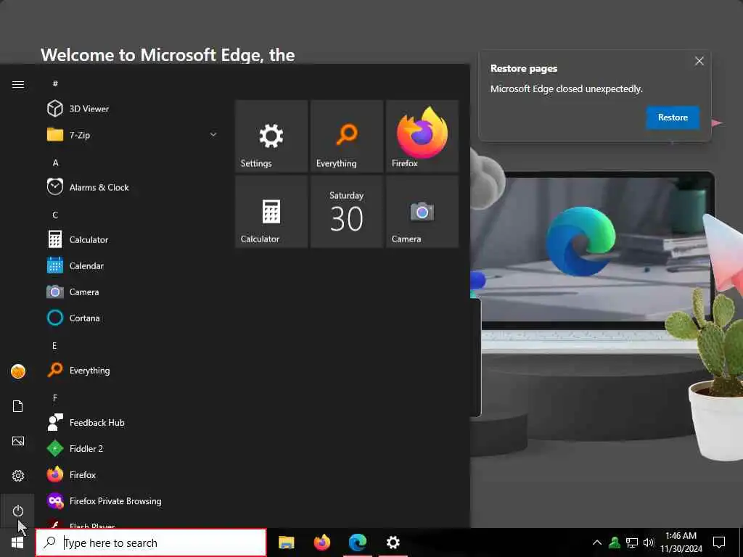Open the Firefox pinned tile
Viewport: 743px width, 557px height.
coord(422,136)
